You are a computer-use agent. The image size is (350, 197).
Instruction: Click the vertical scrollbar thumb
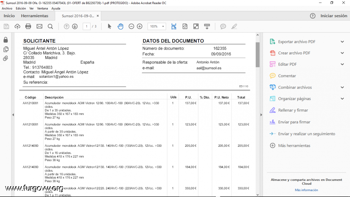[x=258, y=55]
